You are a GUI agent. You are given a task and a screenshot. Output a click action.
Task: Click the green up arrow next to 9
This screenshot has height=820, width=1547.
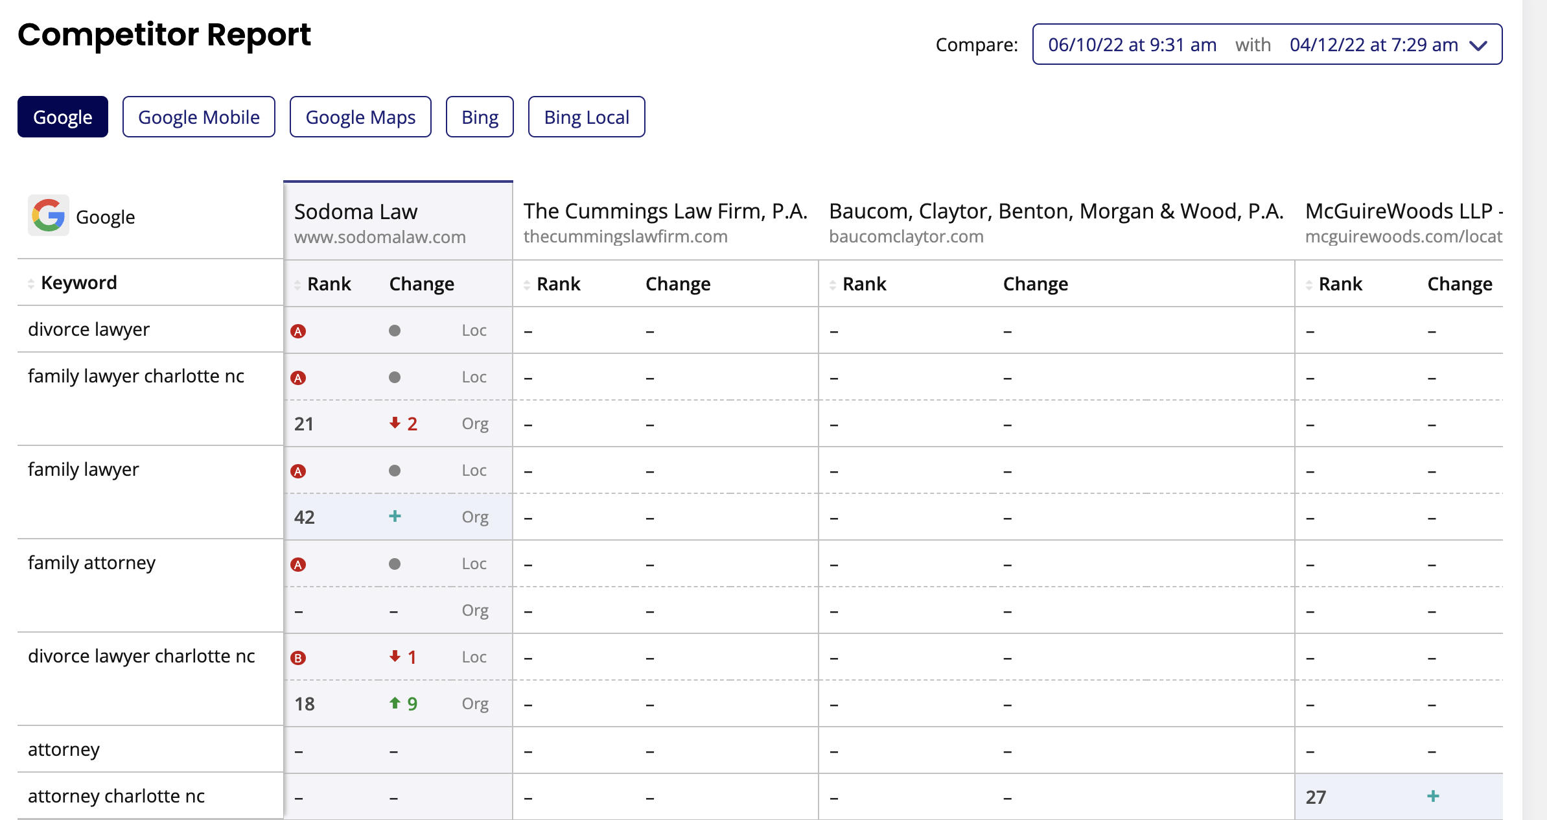395,703
